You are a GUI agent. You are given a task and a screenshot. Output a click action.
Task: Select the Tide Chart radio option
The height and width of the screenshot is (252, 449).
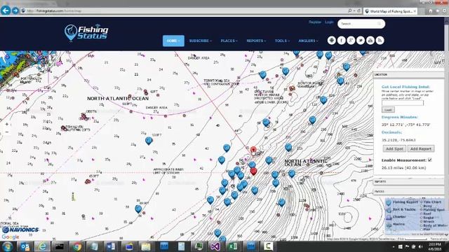click(422, 202)
